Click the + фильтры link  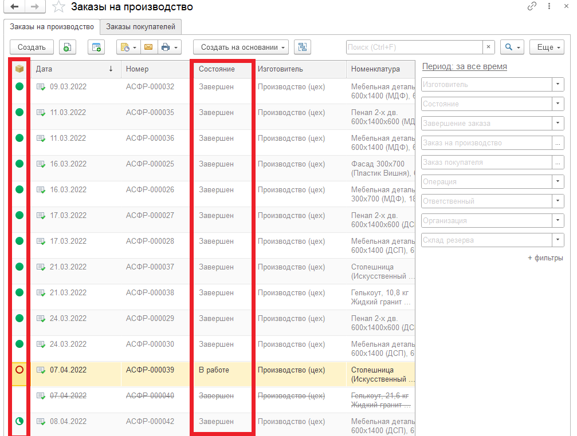pos(545,258)
